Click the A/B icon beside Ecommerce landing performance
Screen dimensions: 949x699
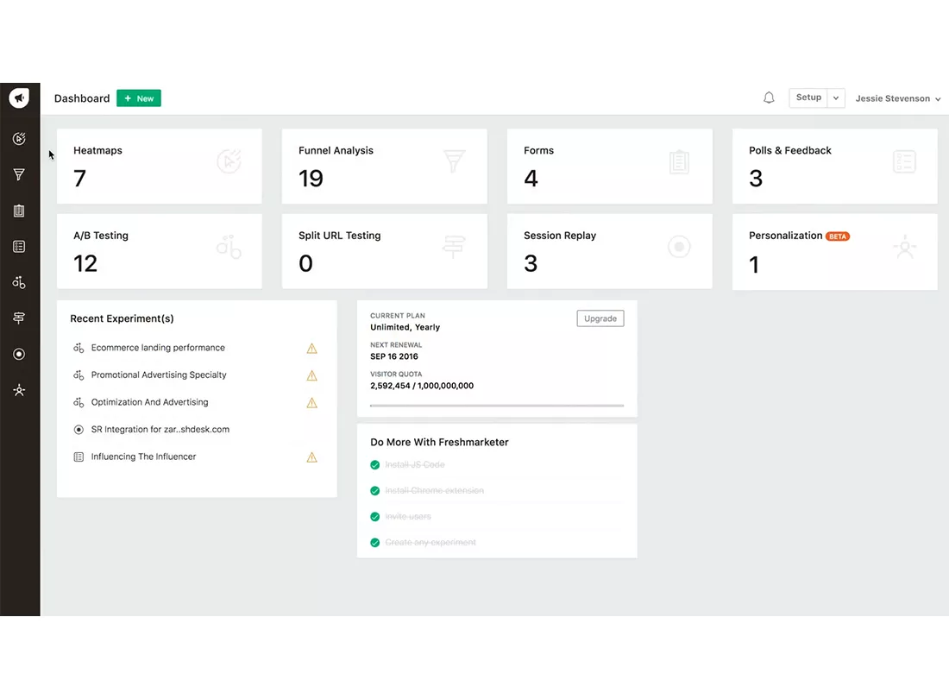tap(79, 348)
